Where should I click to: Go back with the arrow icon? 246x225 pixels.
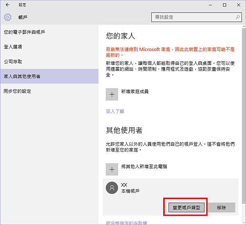pos(7,5)
